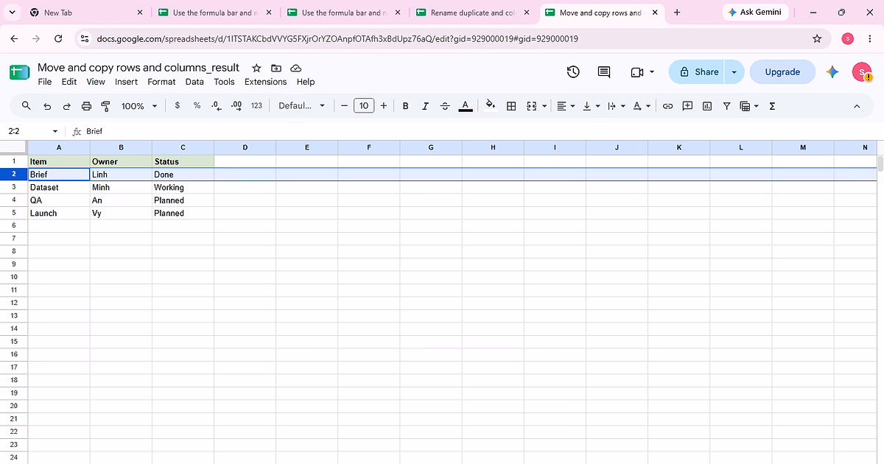Click the font size field

[364, 106]
